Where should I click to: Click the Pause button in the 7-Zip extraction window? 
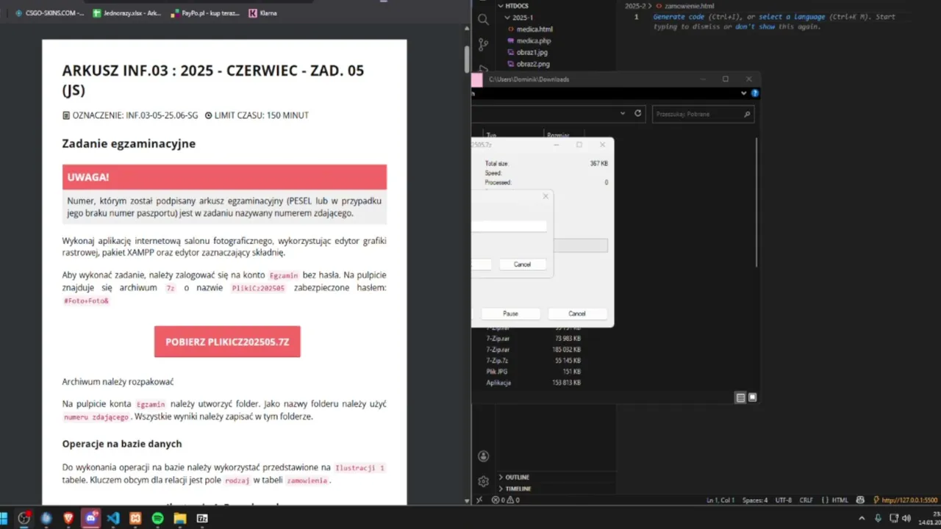click(510, 314)
